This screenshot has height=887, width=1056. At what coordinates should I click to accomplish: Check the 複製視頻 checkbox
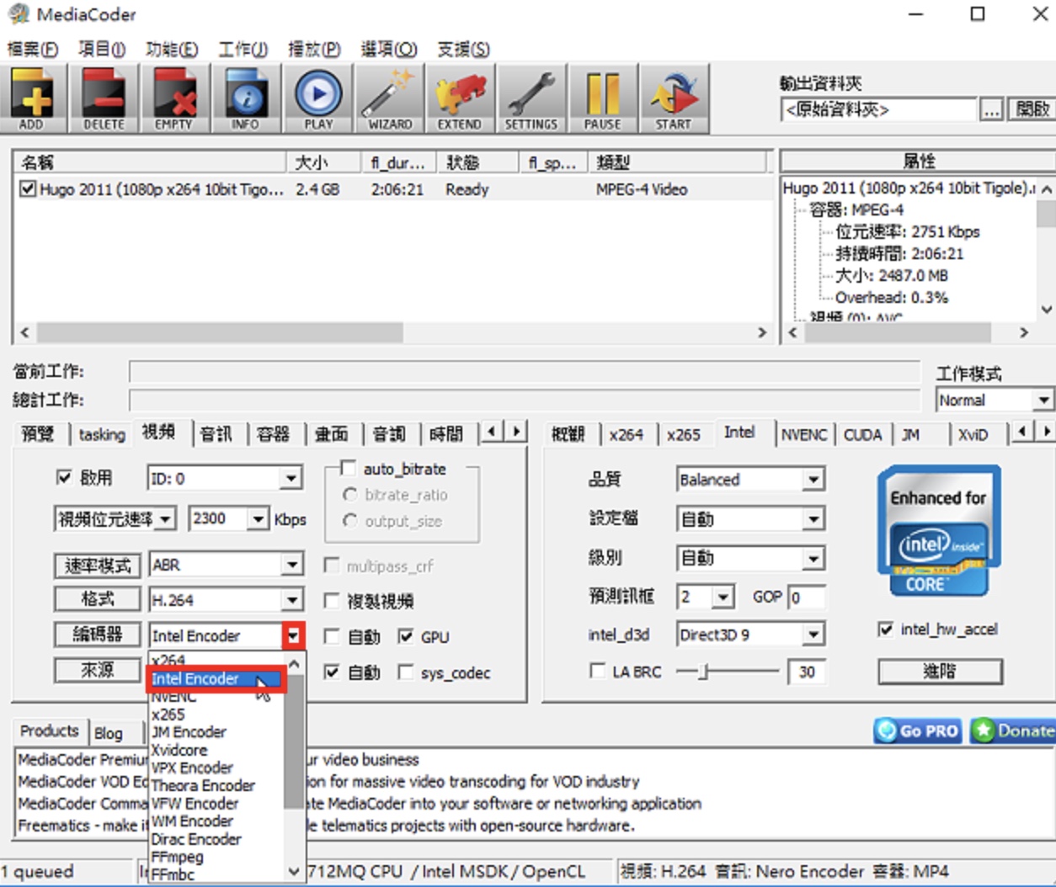[x=333, y=600]
